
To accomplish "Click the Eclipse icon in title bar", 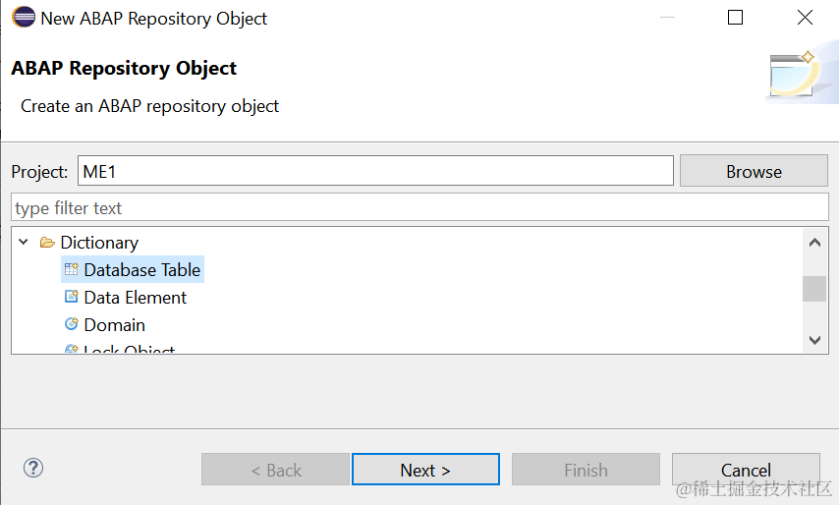I will point(22,18).
